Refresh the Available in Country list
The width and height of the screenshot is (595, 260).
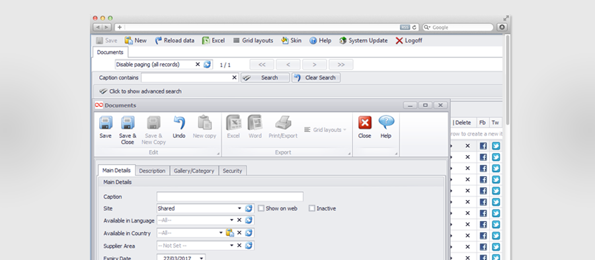[249, 233]
